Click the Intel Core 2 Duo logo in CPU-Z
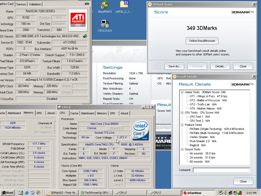Viewport: 261px width, 196px height. click(140, 130)
